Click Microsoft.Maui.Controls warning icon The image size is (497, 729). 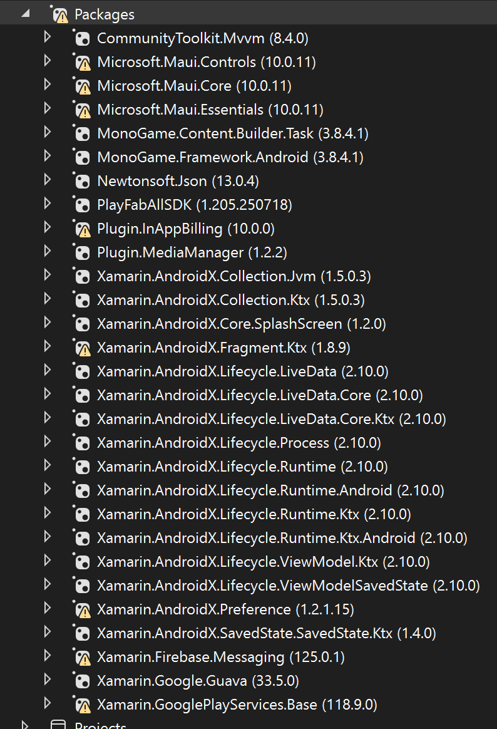(x=82, y=62)
